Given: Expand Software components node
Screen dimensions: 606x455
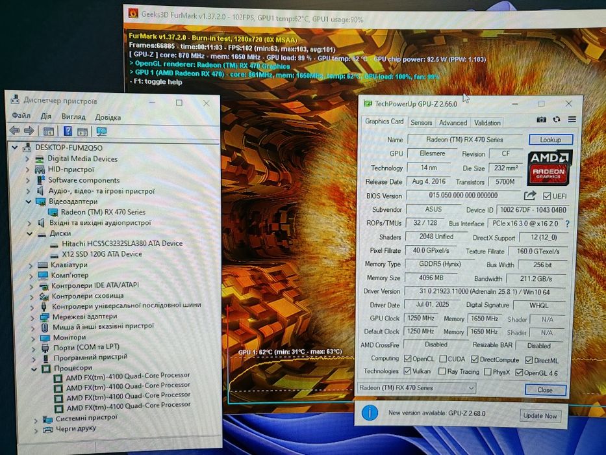Looking at the screenshot, I should pyautogui.click(x=28, y=180).
